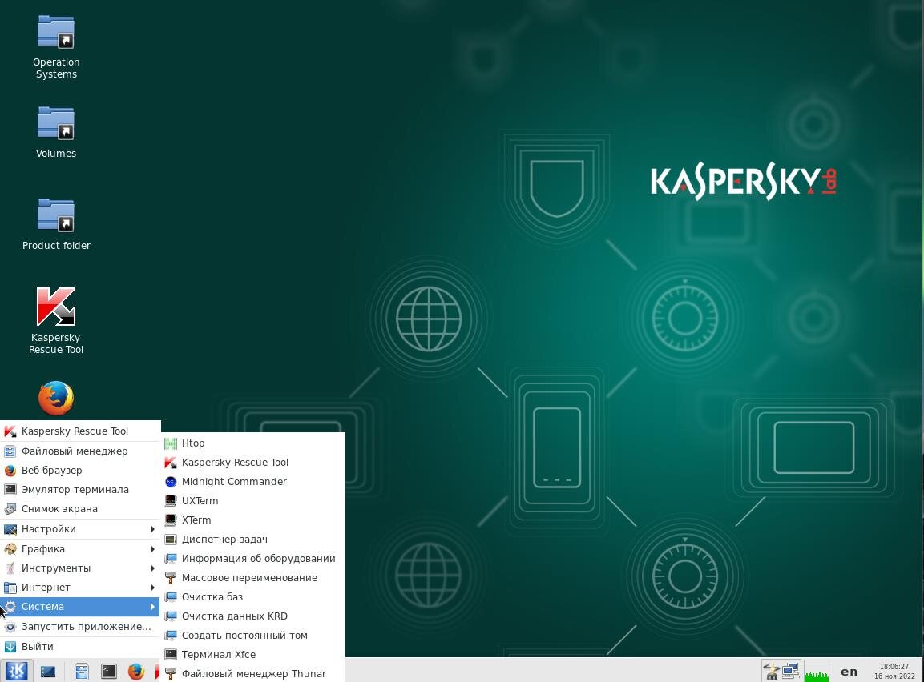Click the K application menu button in the taskbar
Viewport: 924px width, 682px height.
17,671
